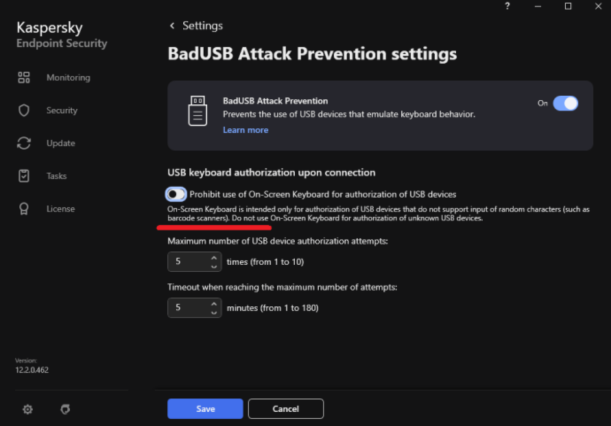The image size is (611, 426).
Task: Decrease authorization attempts with down arrow
Action: (214, 266)
